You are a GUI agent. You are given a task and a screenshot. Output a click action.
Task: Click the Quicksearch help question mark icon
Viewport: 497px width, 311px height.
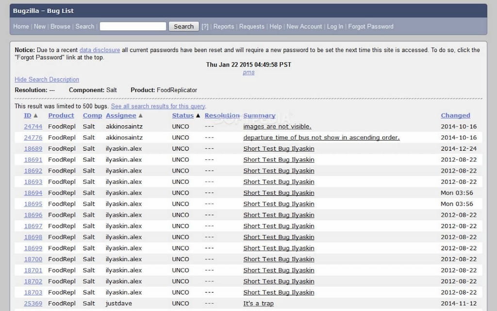[205, 27]
